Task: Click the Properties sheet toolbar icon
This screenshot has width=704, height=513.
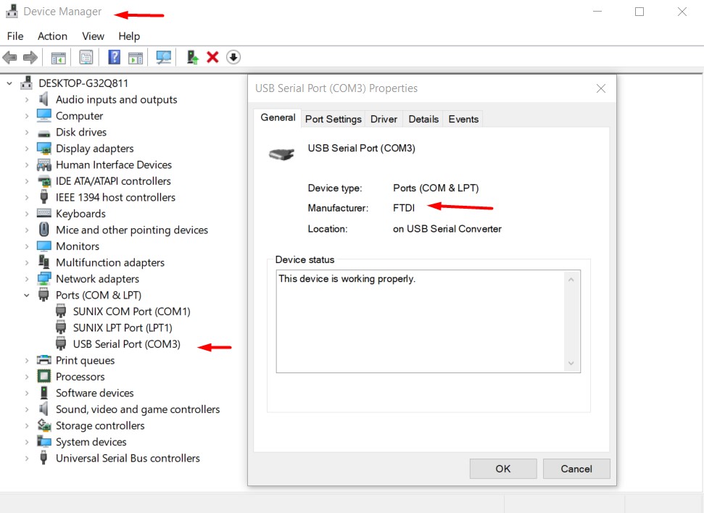Action: (86, 57)
